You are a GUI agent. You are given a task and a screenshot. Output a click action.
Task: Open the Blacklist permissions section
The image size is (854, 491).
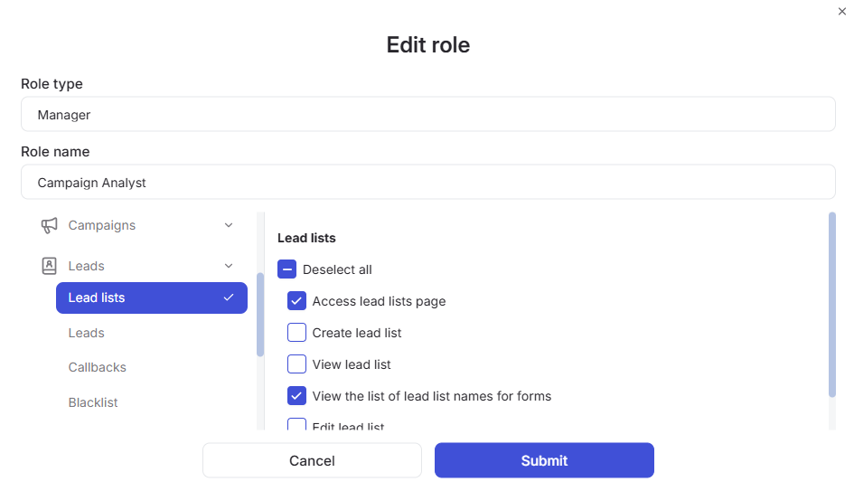tap(92, 402)
